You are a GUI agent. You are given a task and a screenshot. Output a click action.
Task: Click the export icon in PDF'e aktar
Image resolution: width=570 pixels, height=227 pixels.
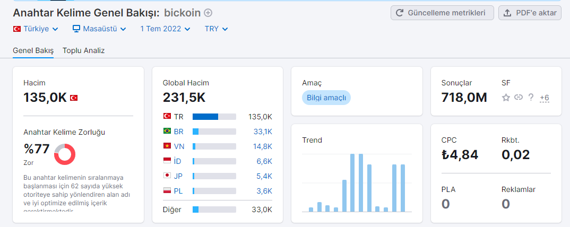507,13
